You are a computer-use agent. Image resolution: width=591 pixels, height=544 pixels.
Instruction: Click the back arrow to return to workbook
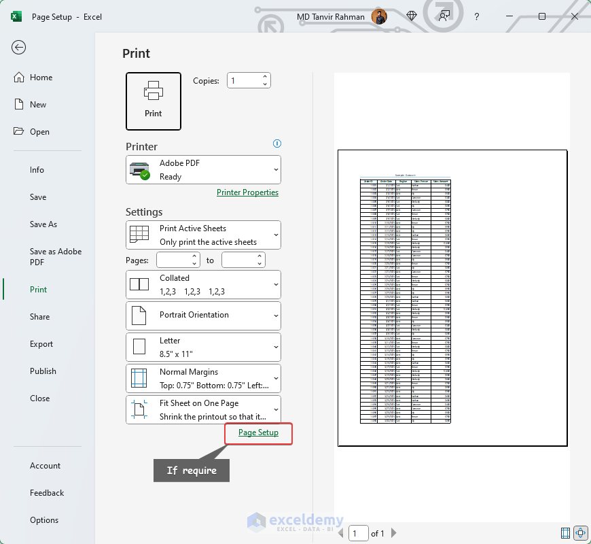18,48
